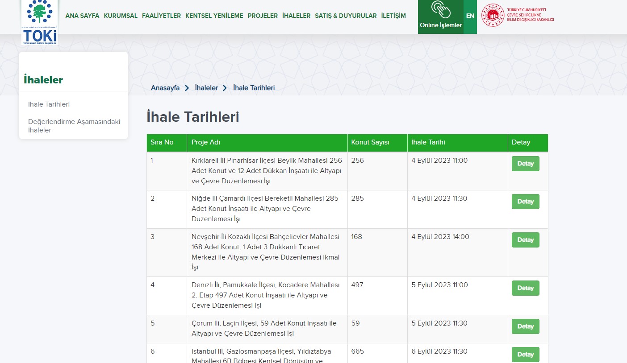
Task: Navigate to İLETİŞİM page
Action: pos(393,16)
